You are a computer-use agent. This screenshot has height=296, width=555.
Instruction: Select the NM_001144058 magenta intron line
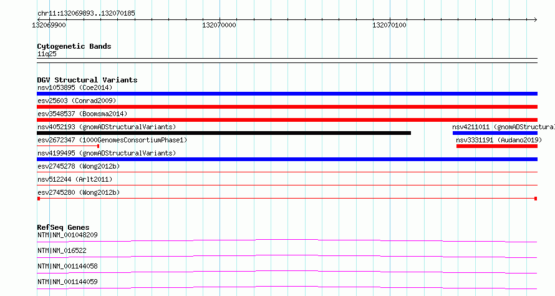(287, 272)
